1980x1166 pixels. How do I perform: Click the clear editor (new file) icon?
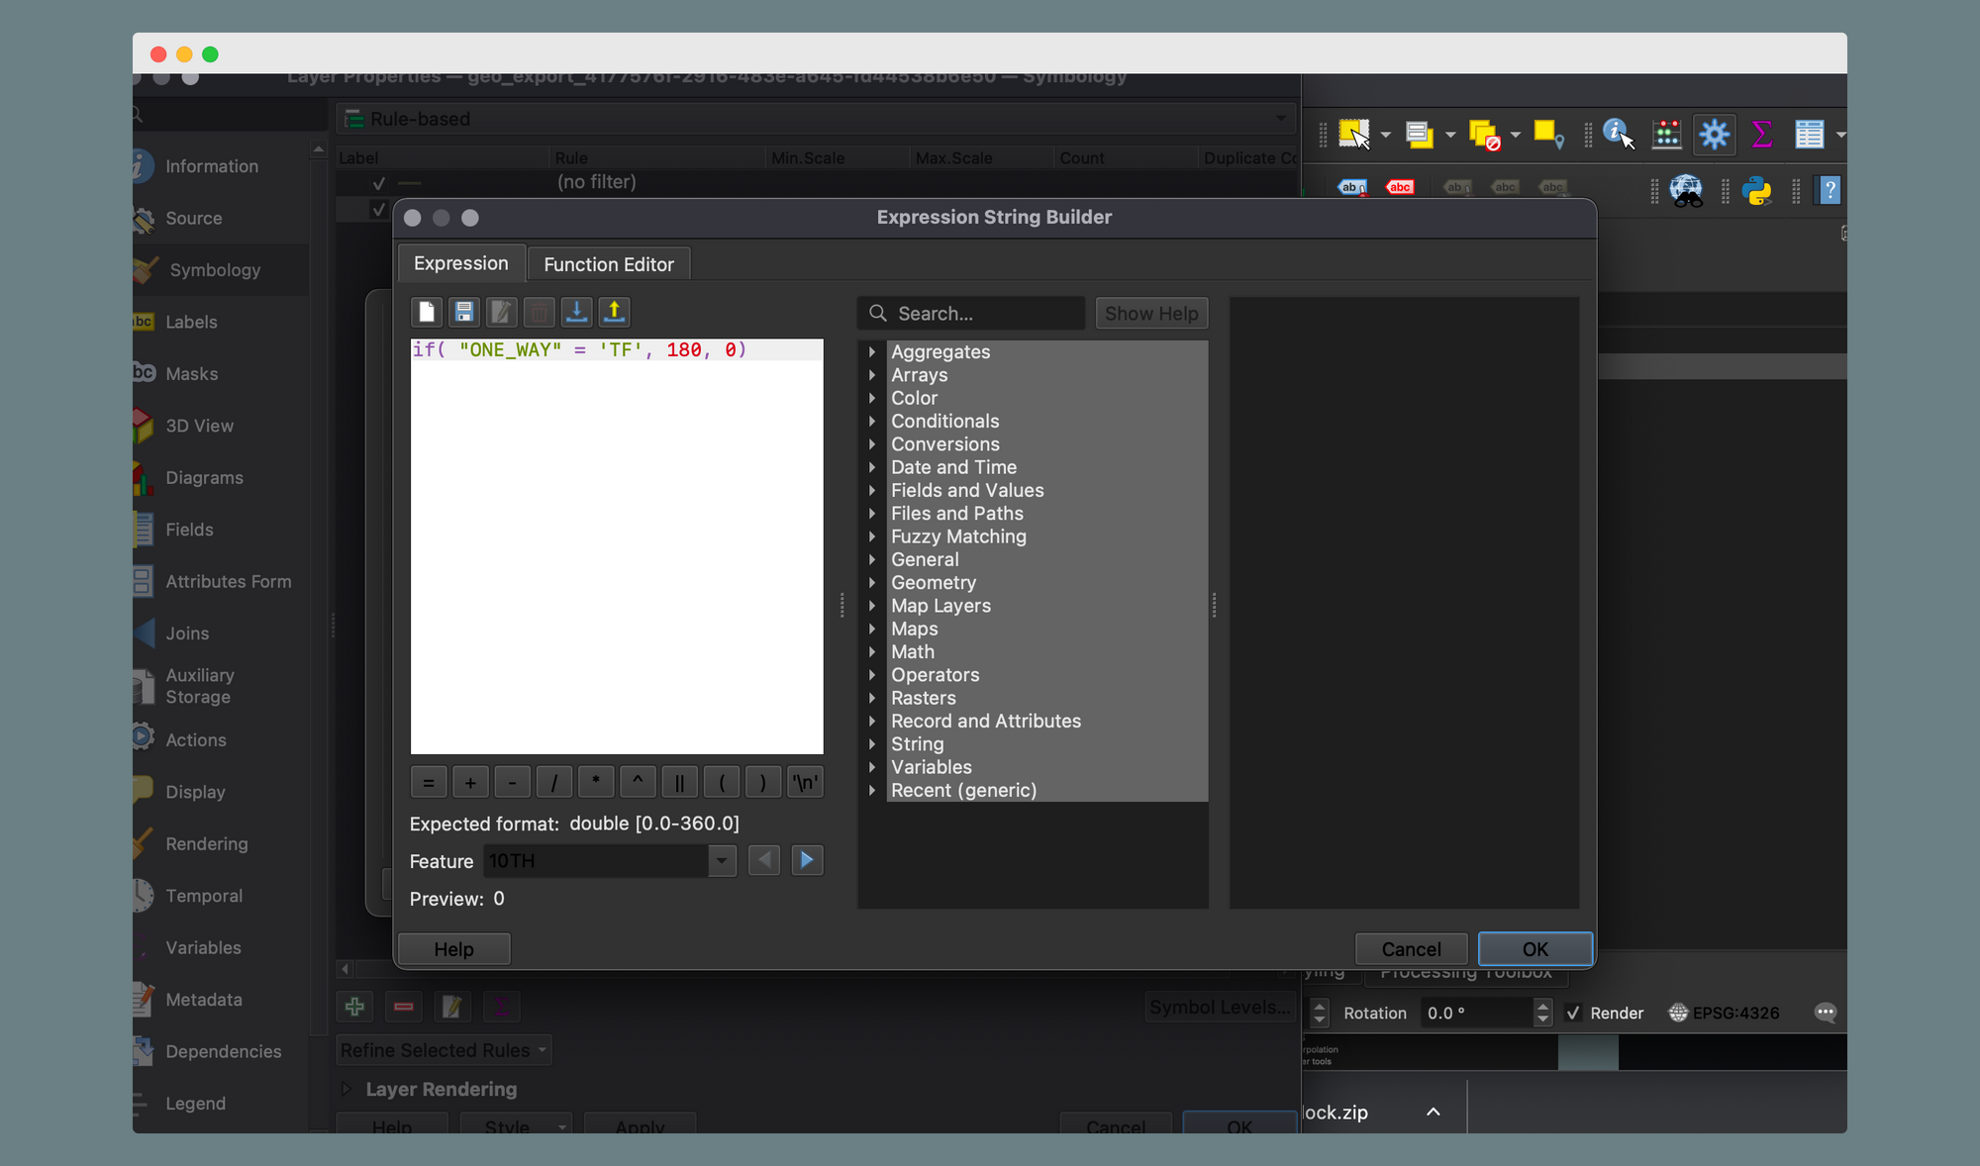pos(426,313)
